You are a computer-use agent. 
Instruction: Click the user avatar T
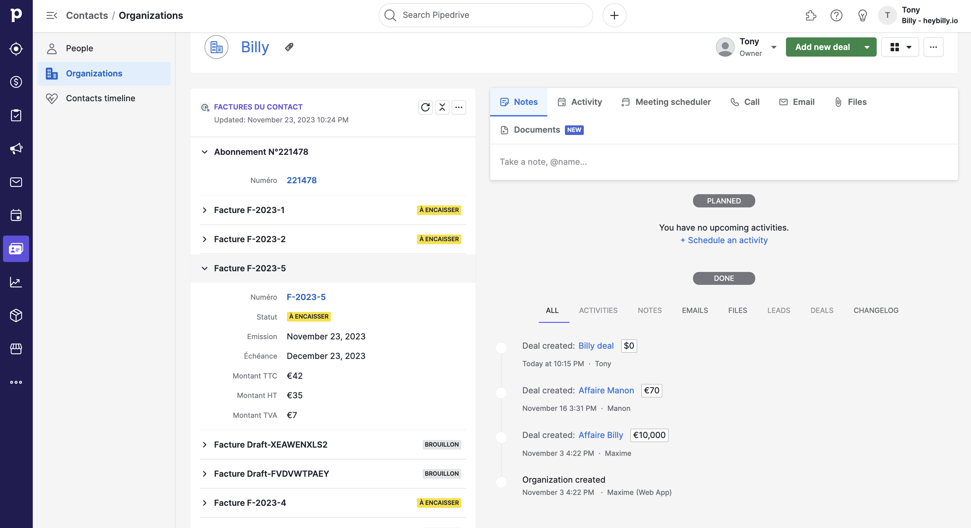[x=887, y=16]
